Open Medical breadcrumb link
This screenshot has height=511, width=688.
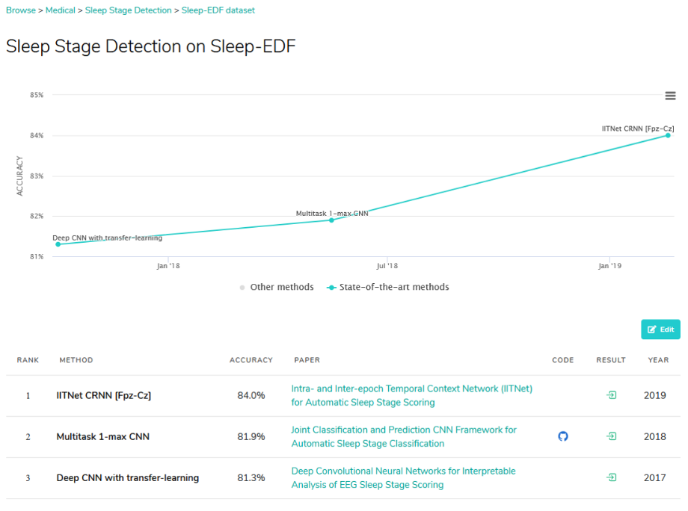(61, 10)
